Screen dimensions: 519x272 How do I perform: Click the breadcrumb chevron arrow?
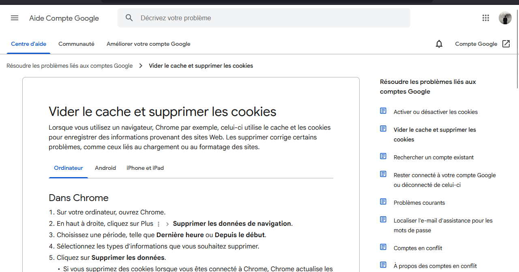click(x=141, y=66)
